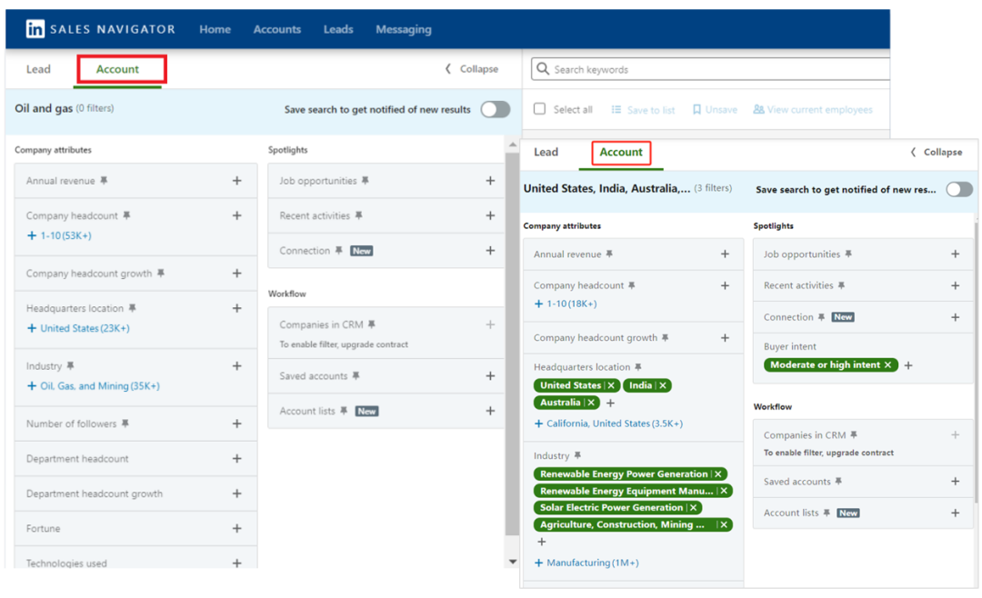Expand Headquarters location filter in left panel

click(236, 308)
